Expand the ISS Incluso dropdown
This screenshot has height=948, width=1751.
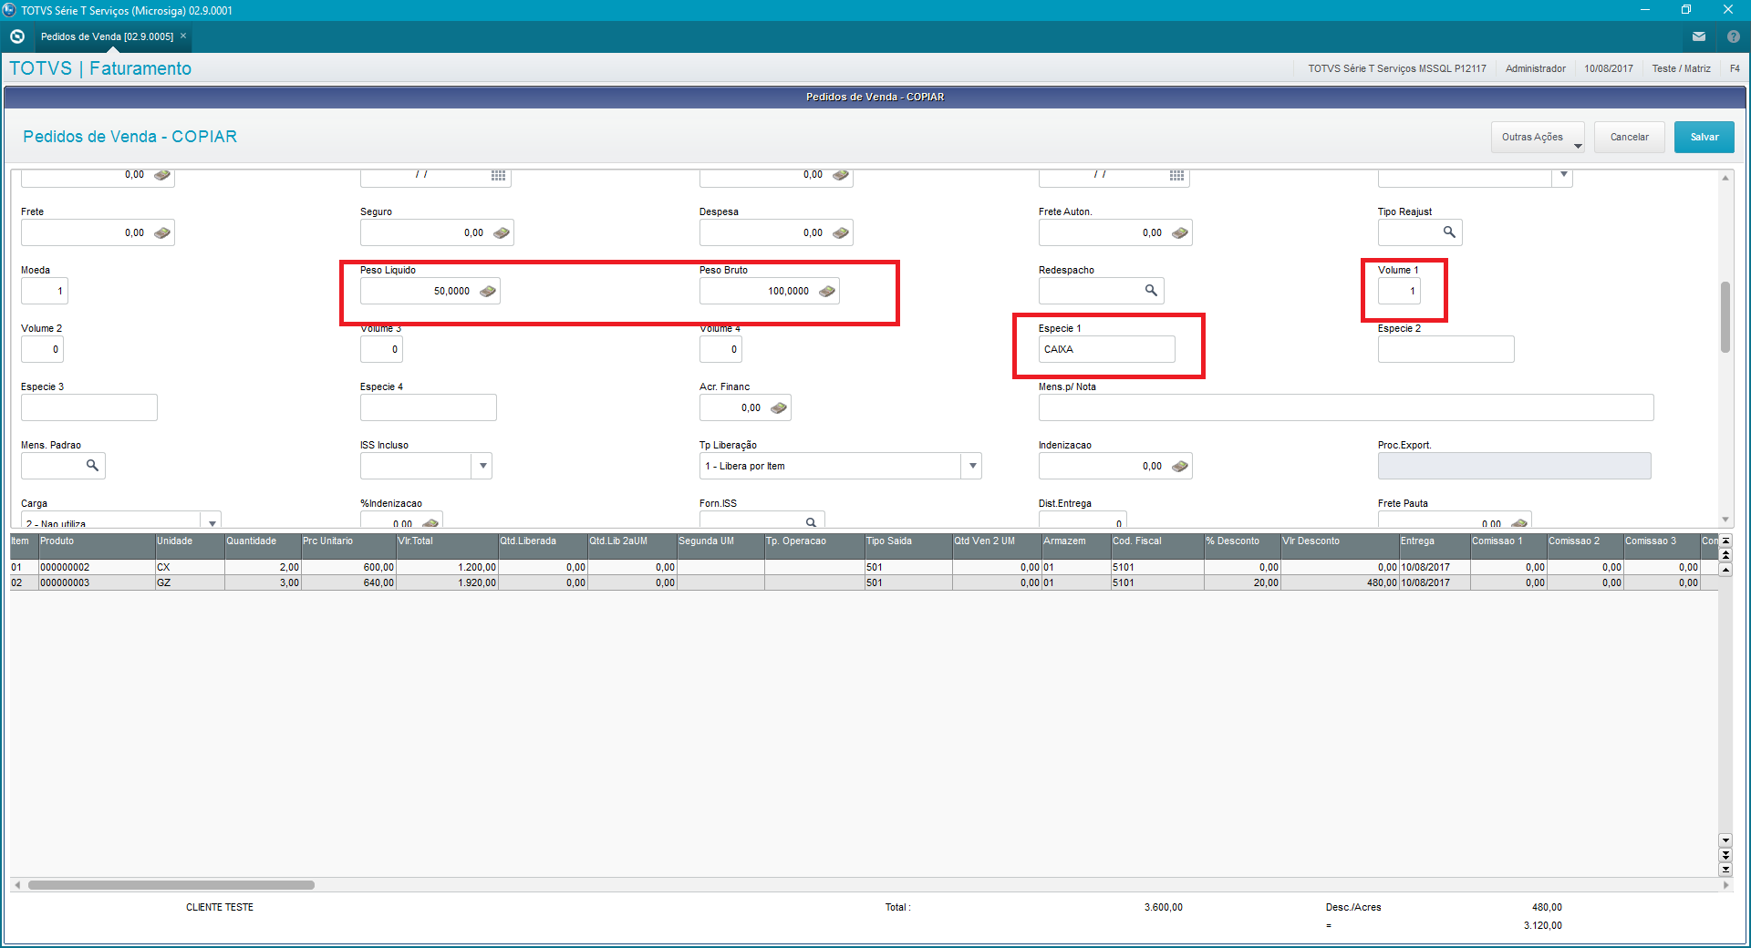483,466
